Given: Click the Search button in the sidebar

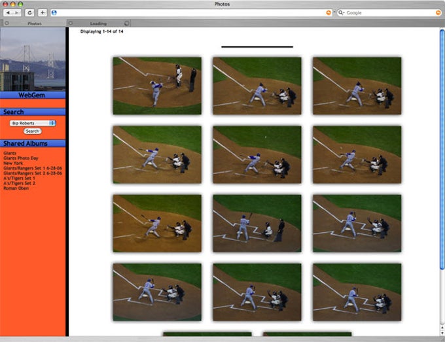Looking at the screenshot, I should [32, 131].
